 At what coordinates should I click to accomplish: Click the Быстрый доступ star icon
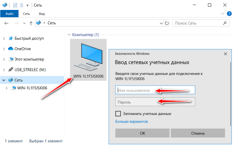[x=11, y=38]
